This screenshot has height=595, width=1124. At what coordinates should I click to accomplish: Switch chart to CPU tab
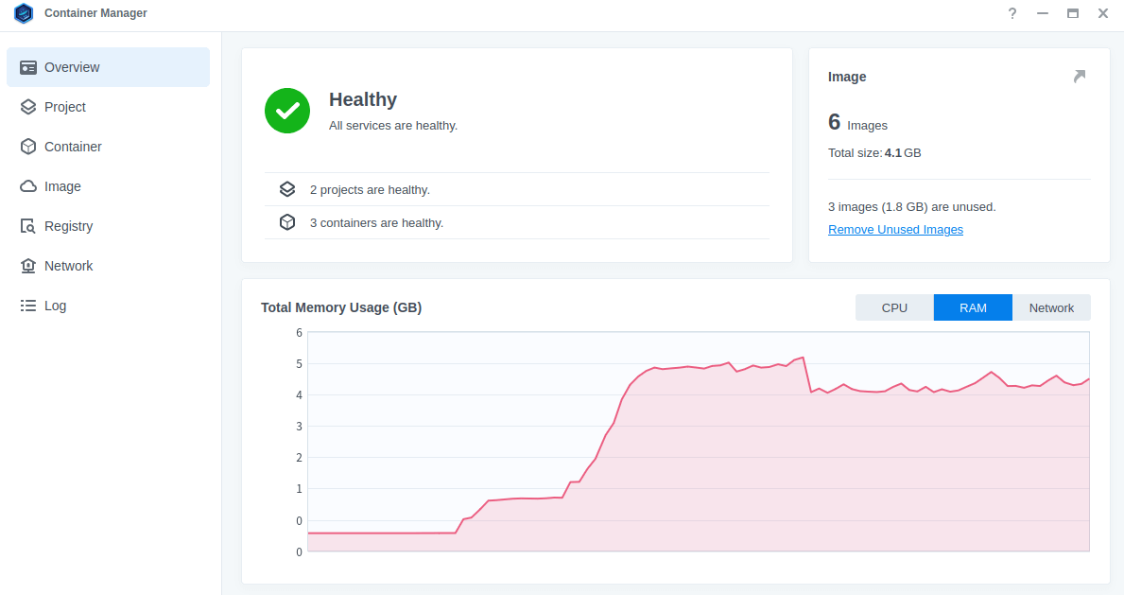(894, 307)
